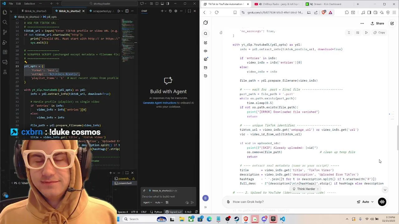Open the VS Code Edit menu
This screenshot has width=399, height=224.
click(x=18, y=4)
